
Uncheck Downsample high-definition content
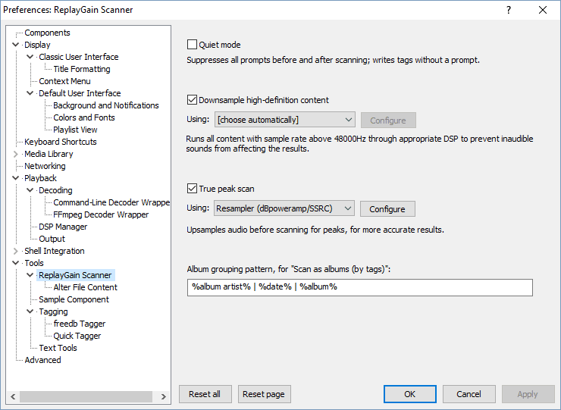pos(193,99)
